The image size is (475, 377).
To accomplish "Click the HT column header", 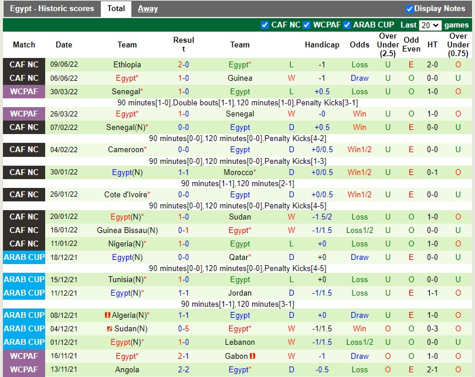I will [x=432, y=44].
